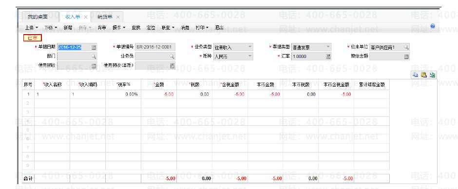Switch to the 我的桌面 tab
Viewport: 458px width, 189px height.
click(x=38, y=17)
